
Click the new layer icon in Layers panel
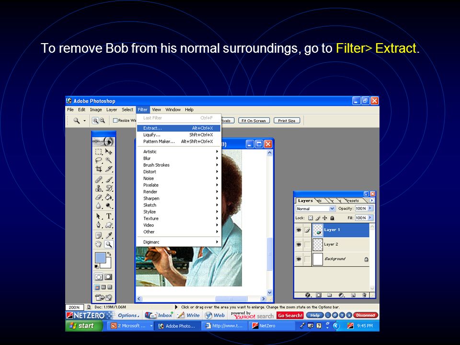point(353,295)
